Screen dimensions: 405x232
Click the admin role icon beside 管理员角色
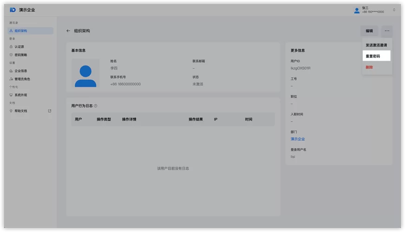[x=11, y=79]
